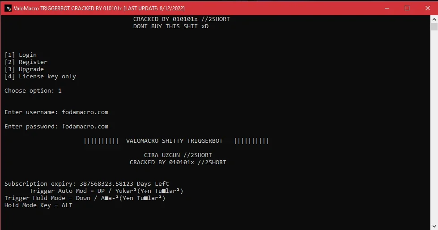Click the '[2] Register' menu line
Image resolution: width=438 pixels, height=230 pixels.
pos(26,62)
